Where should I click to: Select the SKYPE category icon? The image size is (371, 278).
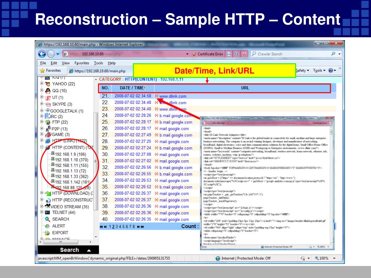[48, 104]
